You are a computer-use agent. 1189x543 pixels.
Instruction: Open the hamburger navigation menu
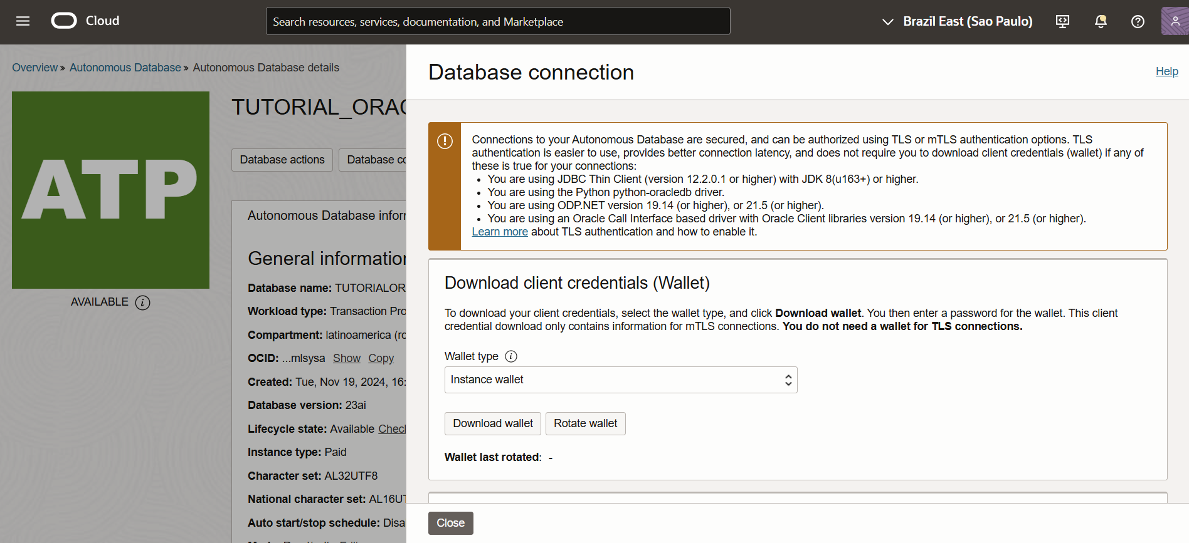23,21
